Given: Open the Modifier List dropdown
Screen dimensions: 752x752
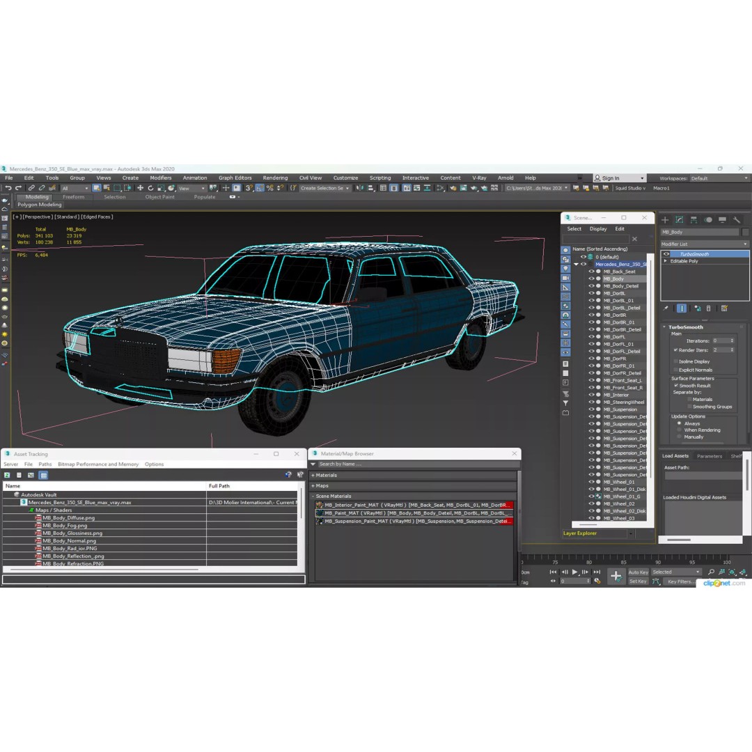Looking at the screenshot, I should [x=705, y=244].
